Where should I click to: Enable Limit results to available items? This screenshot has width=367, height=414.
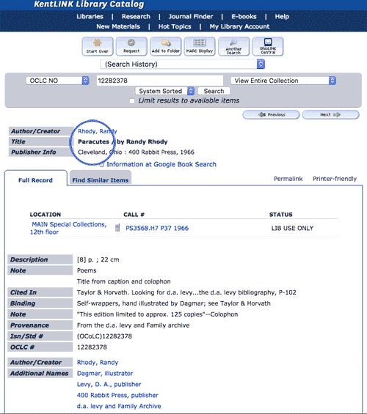point(132,101)
